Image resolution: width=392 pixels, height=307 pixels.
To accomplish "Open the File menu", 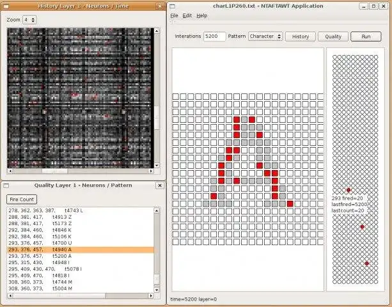I will click(x=174, y=15).
